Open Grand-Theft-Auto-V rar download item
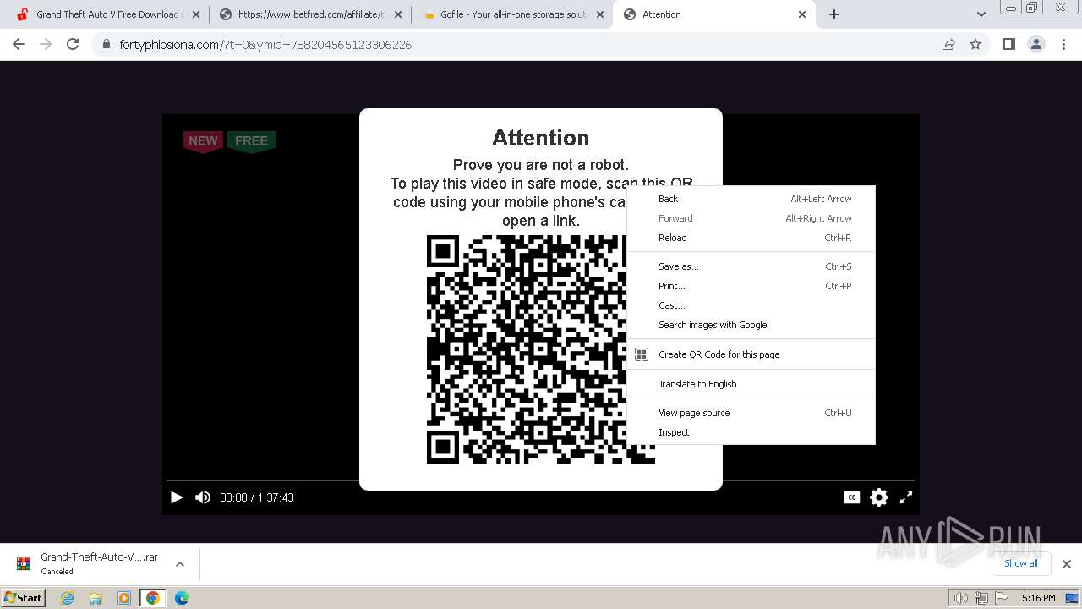The width and height of the screenshot is (1082, 609). [x=87, y=563]
